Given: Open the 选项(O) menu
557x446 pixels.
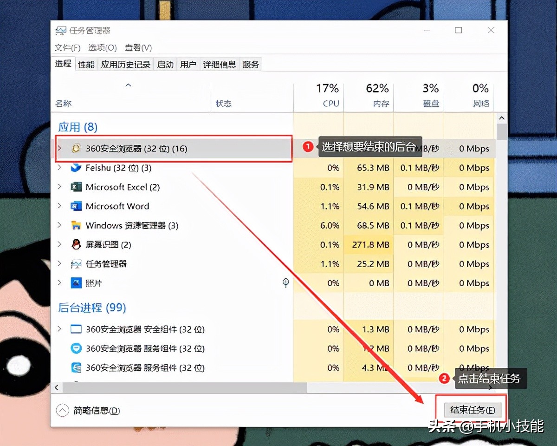Looking at the screenshot, I should [102, 48].
